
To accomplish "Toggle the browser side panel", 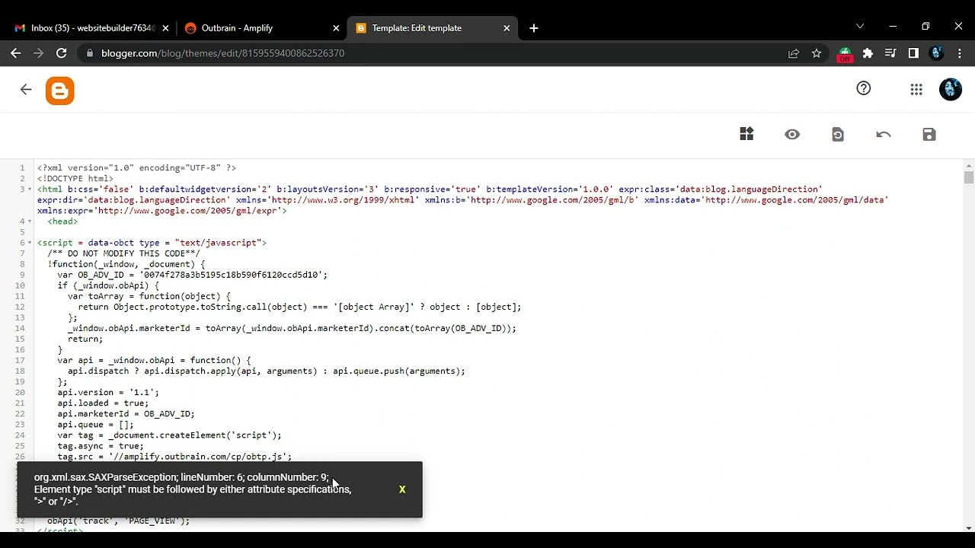I will 913,53.
